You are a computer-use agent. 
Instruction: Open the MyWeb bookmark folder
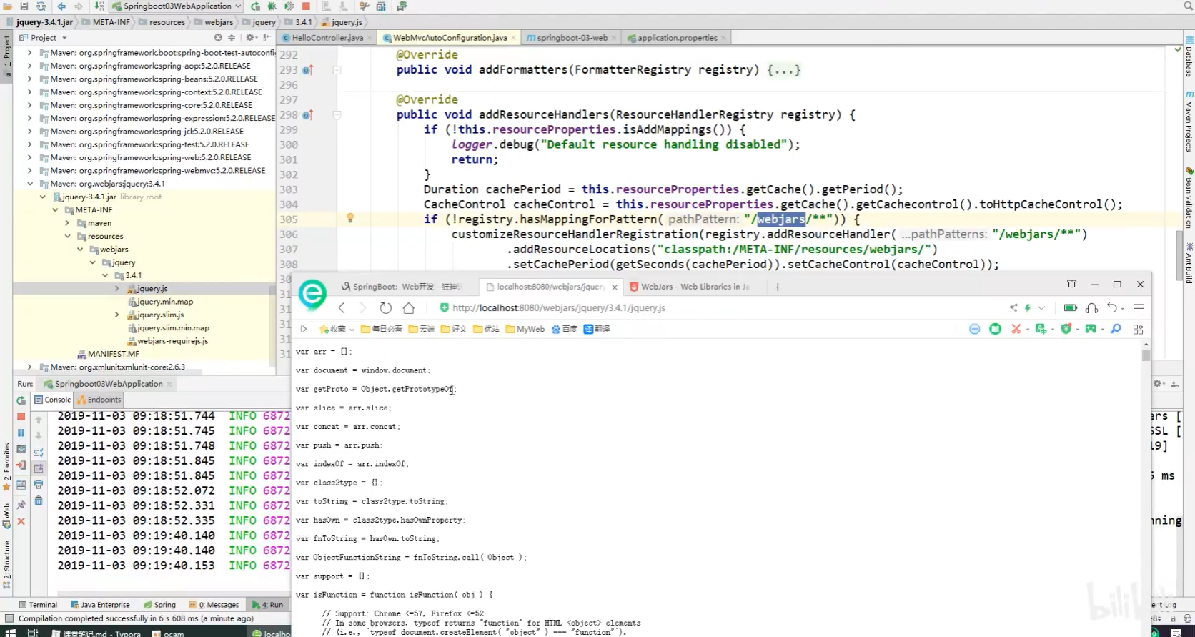click(x=525, y=329)
